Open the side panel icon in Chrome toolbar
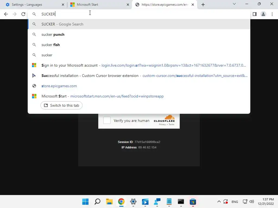Screen dimensions: 278x208 (x=255, y=14)
